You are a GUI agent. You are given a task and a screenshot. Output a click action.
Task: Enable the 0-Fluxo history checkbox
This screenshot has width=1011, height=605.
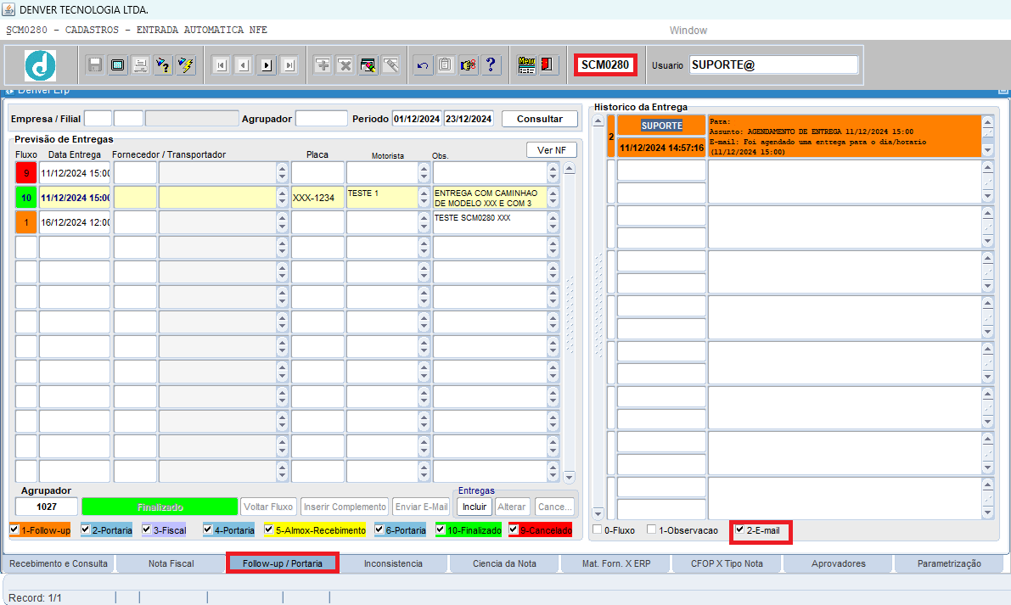597,529
